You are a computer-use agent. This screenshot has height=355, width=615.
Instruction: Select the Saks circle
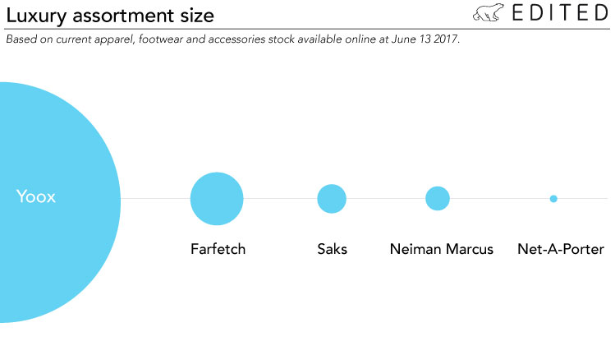pyautogui.click(x=332, y=199)
